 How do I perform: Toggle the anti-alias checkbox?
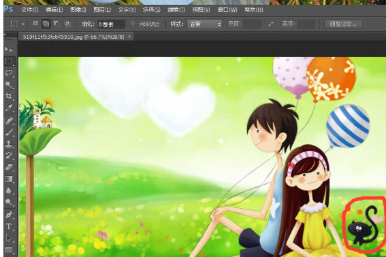click(x=133, y=24)
